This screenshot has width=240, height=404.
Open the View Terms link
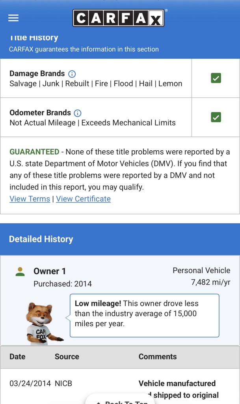coord(30,199)
